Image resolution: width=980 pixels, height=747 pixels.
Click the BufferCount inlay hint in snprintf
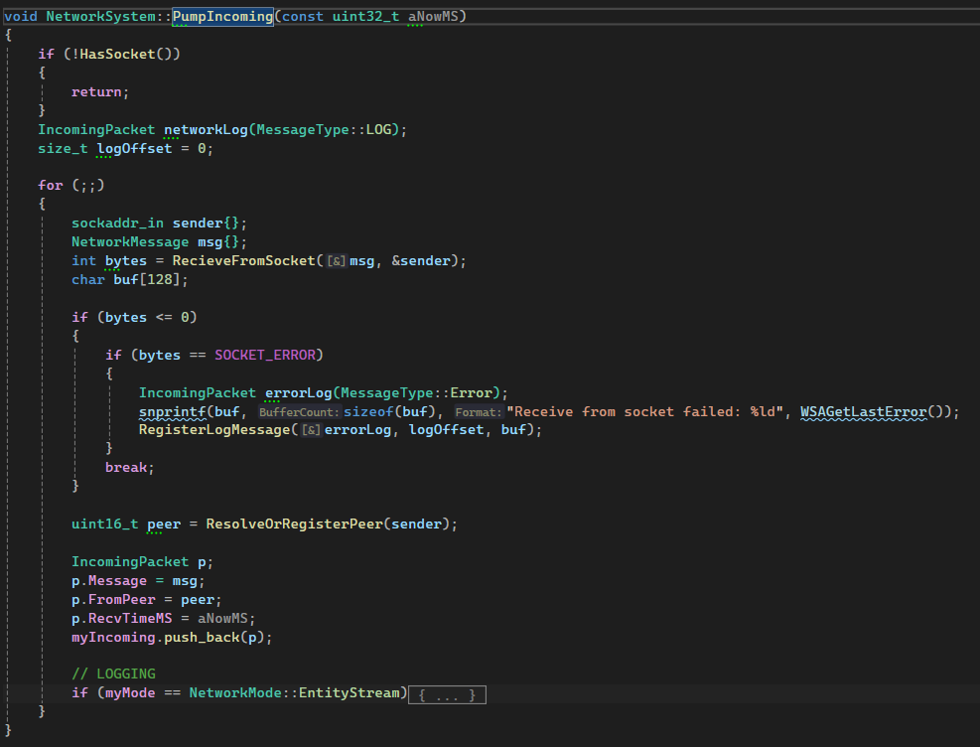[x=299, y=412]
